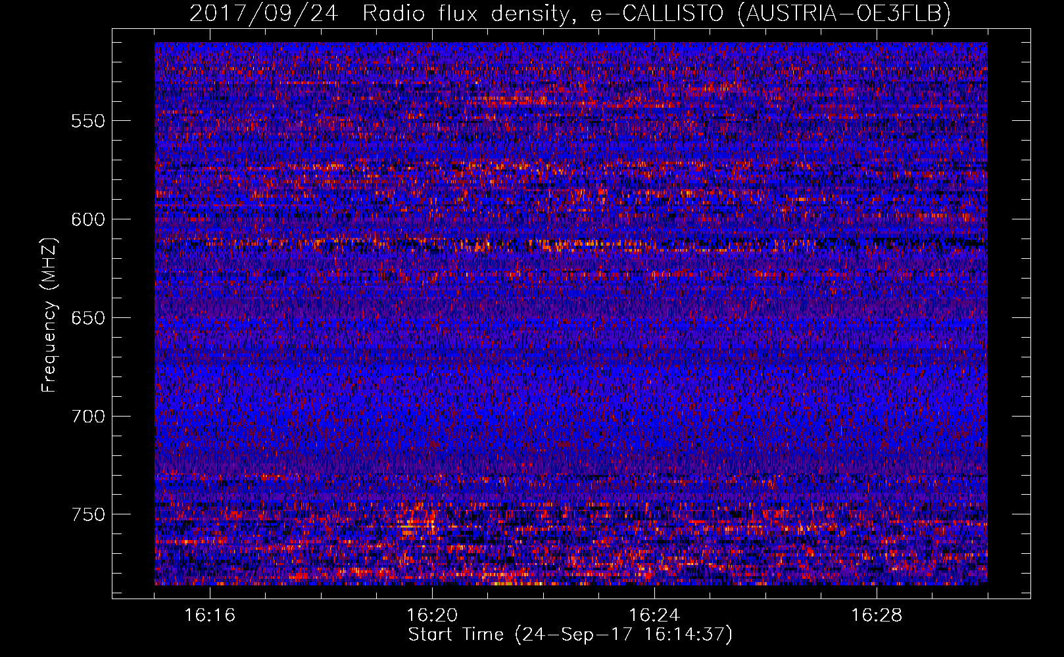
Task: Click the 550 frequency tick label
Action: pyautogui.click(x=88, y=121)
